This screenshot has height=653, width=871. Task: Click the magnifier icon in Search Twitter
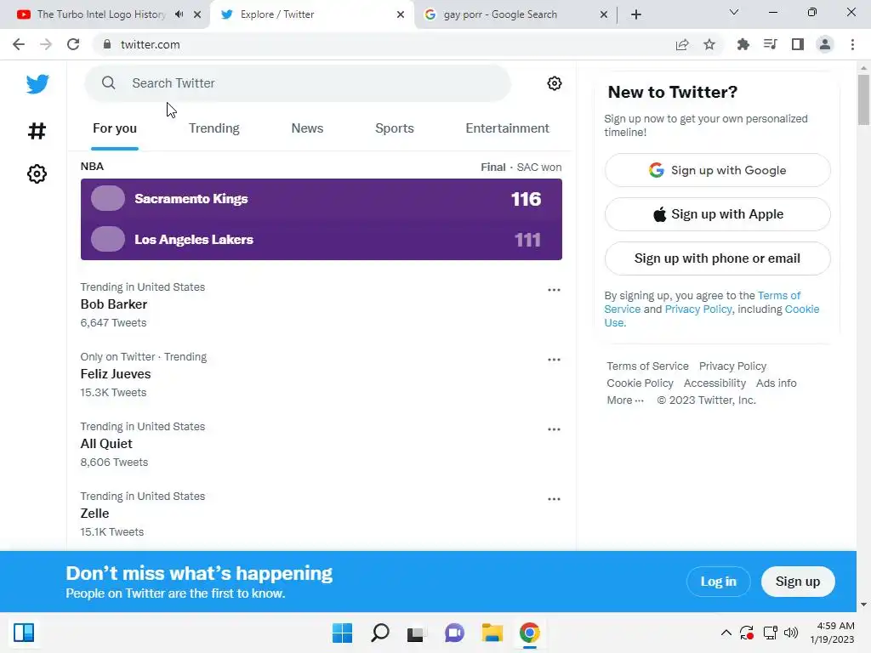point(108,83)
